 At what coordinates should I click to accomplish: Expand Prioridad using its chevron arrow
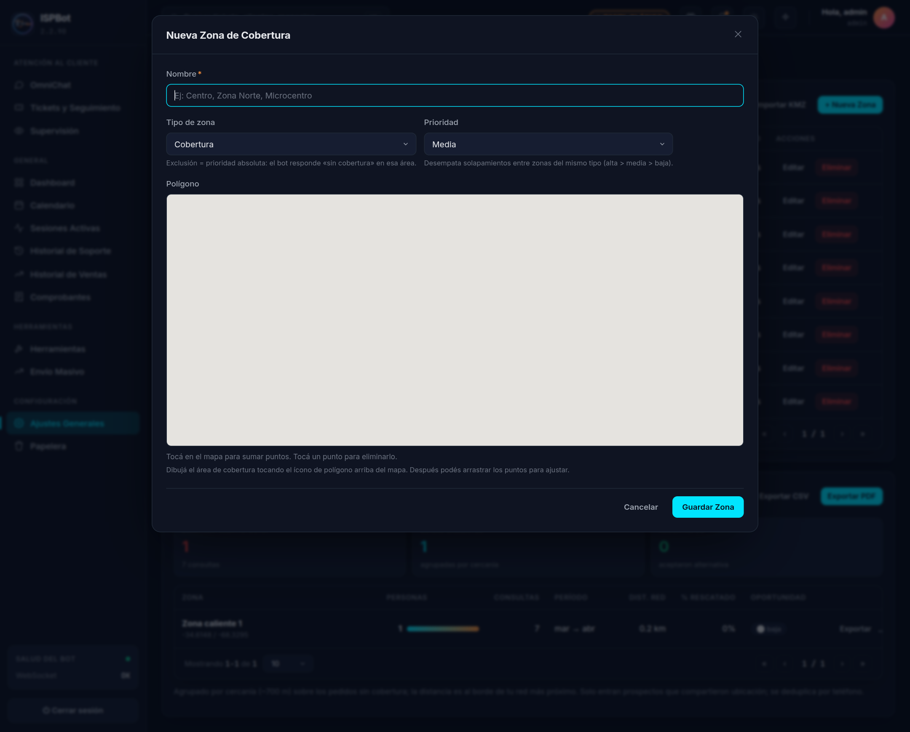(x=662, y=144)
